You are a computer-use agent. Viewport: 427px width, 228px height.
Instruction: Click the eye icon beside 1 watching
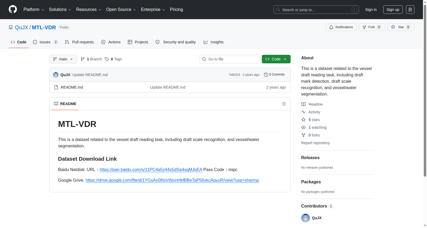click(303, 127)
